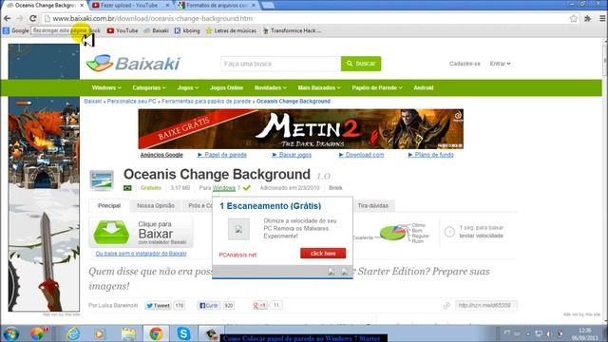Click the red click here button
This screenshot has height=342, width=608.
coord(323,254)
